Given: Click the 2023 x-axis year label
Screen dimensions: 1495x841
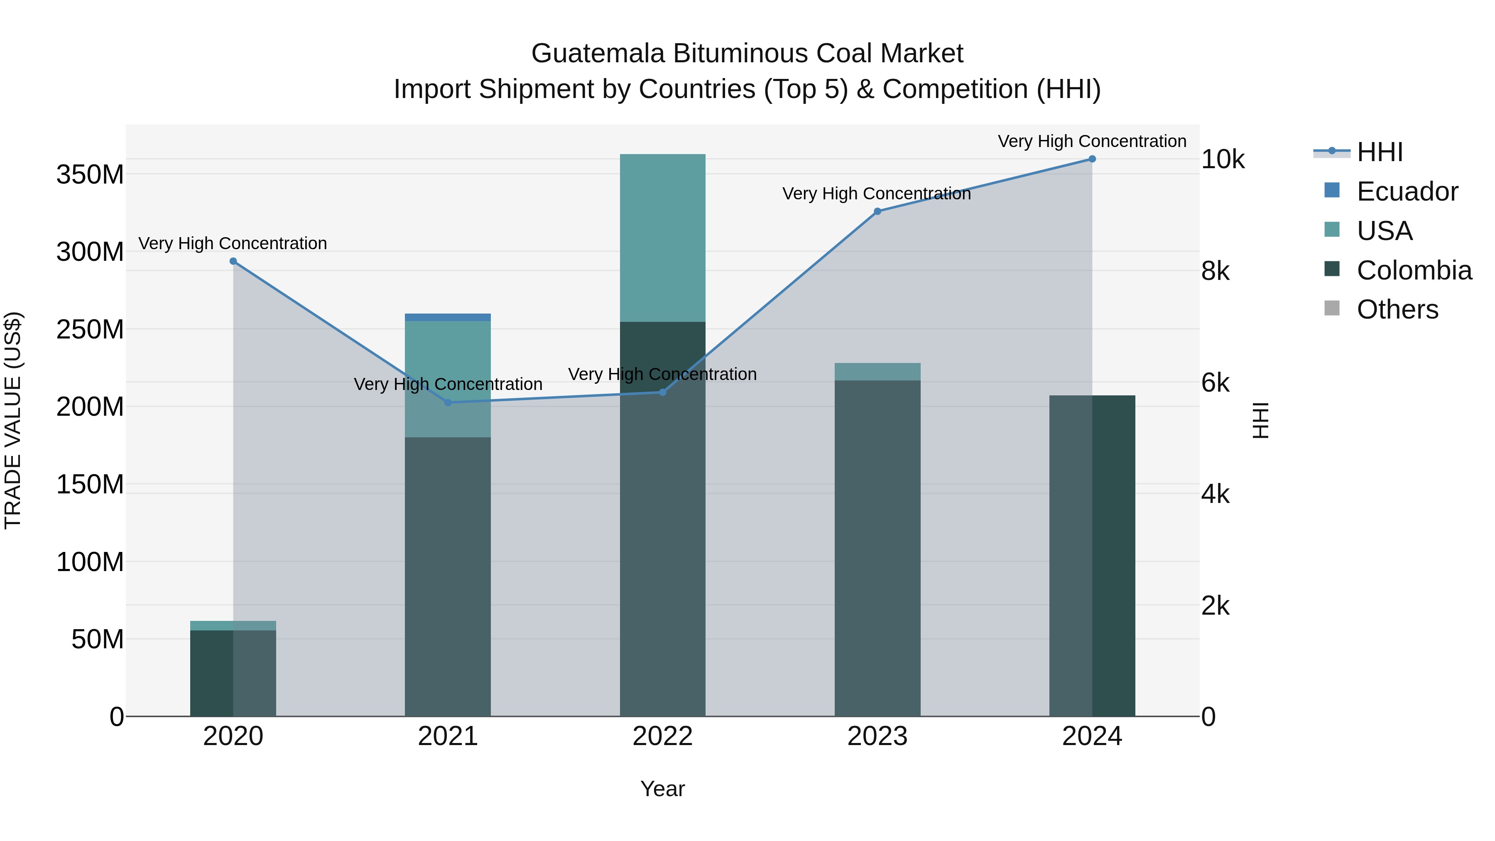Looking at the screenshot, I should coord(877,736).
